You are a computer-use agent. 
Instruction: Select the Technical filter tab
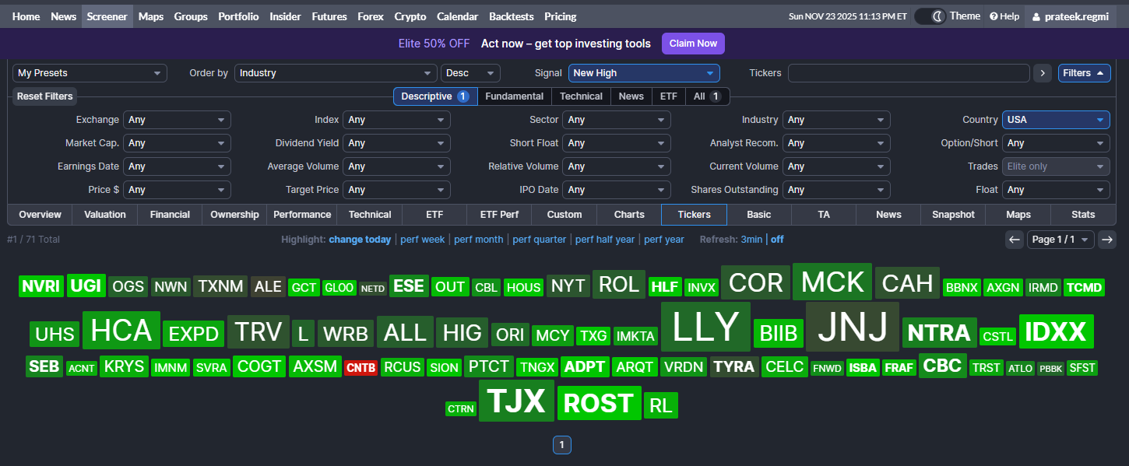click(581, 96)
